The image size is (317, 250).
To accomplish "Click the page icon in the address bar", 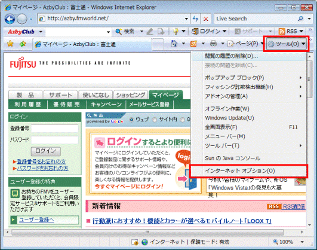I will [42, 19].
